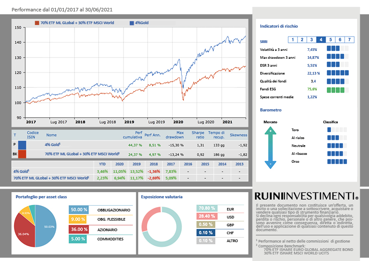Click the YTD column header

click(x=102, y=164)
